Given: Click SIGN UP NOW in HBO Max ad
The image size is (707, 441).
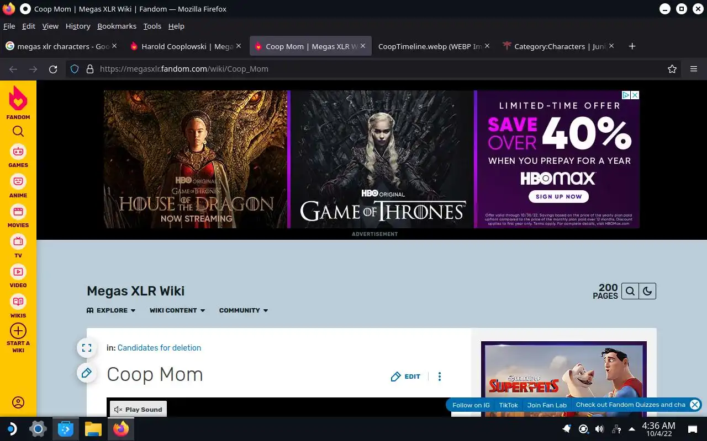Looking at the screenshot, I should pos(558,197).
